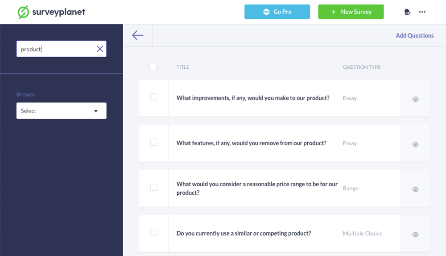The height and width of the screenshot is (256, 446).
Task: Clear the product search with the X icon
Action: point(100,49)
